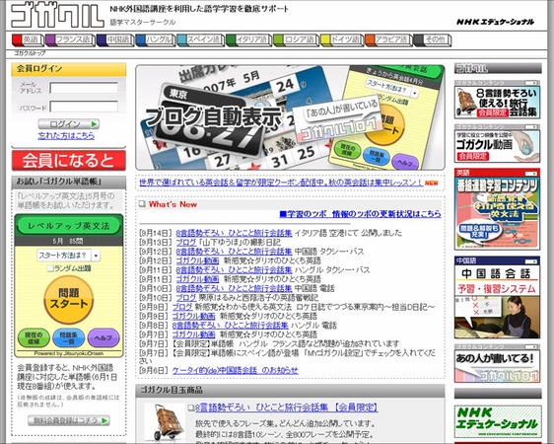Open the ハングル language tab

[x=156, y=39]
